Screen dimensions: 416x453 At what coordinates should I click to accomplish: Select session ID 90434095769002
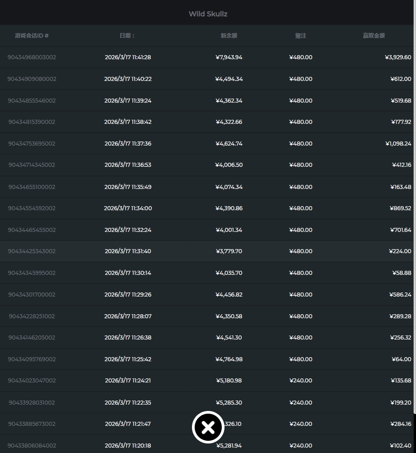(x=32, y=359)
